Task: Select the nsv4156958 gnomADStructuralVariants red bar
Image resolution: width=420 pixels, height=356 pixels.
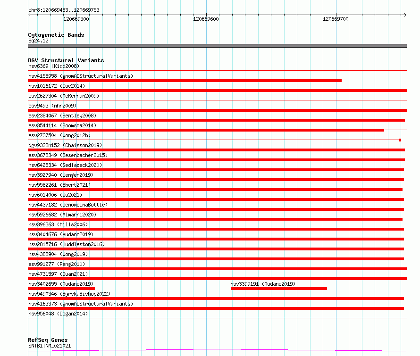Action: tap(185, 81)
